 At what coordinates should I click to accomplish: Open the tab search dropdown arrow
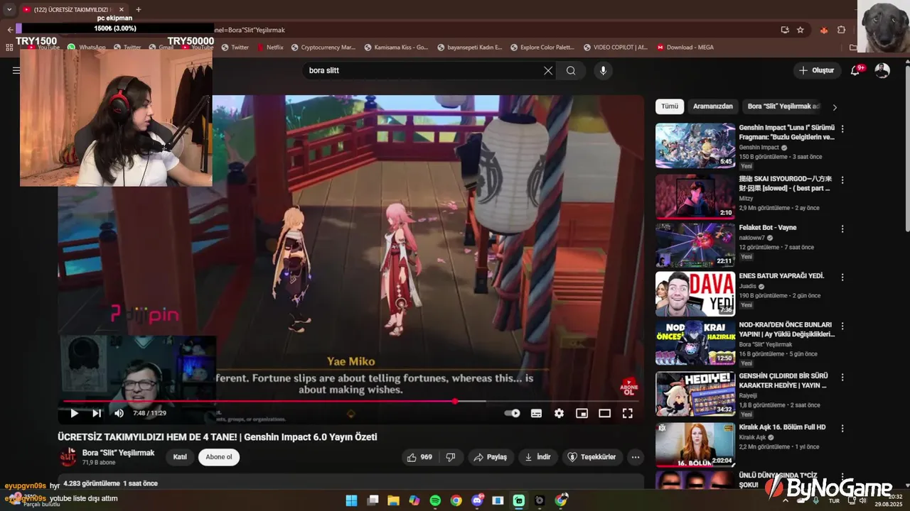coord(9,9)
